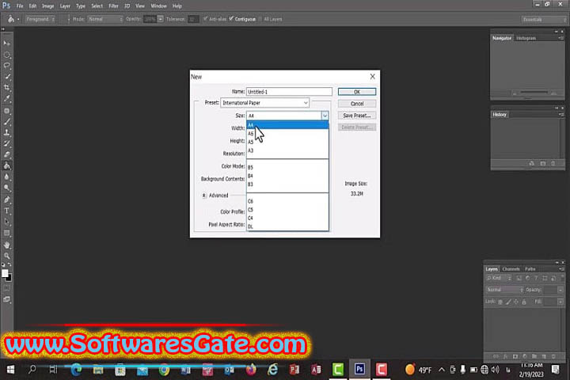Select the Elliptical Marquee tool
The width and height of the screenshot is (570, 380).
(x=6, y=55)
